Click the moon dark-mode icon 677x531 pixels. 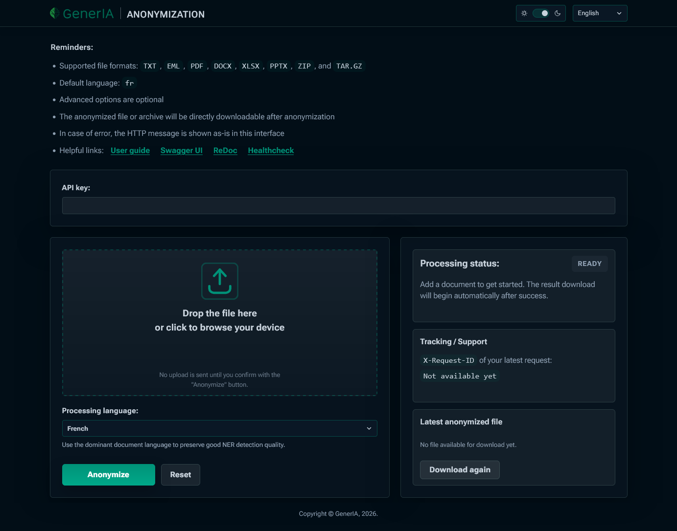click(x=558, y=13)
